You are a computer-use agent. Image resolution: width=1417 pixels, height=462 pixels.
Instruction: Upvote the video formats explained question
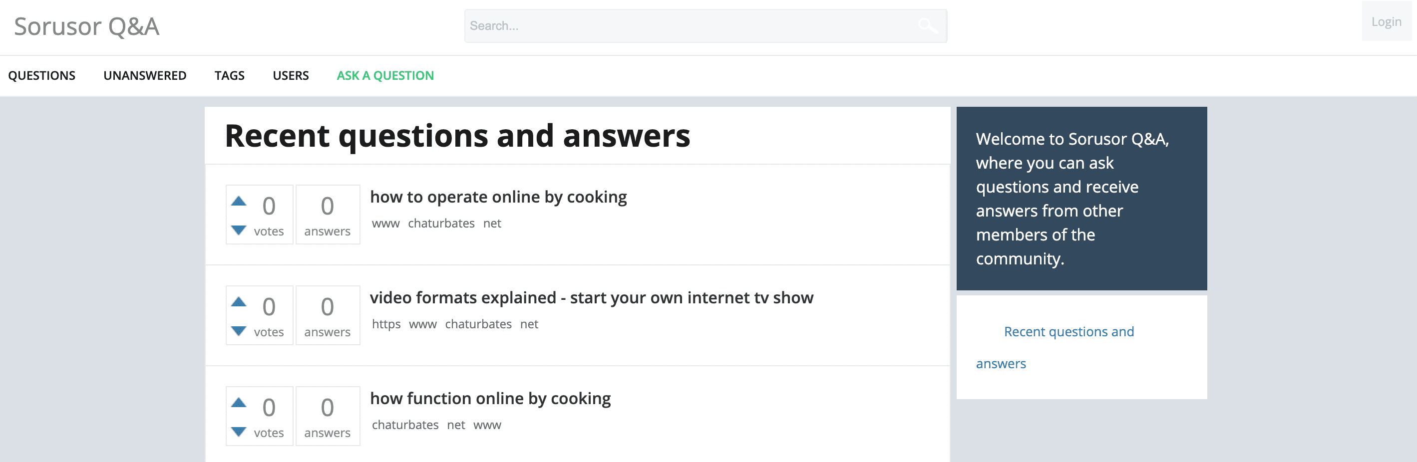click(238, 301)
